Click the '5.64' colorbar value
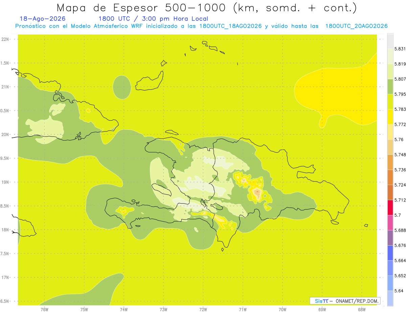Screen dimensions: 406x314 399,291
